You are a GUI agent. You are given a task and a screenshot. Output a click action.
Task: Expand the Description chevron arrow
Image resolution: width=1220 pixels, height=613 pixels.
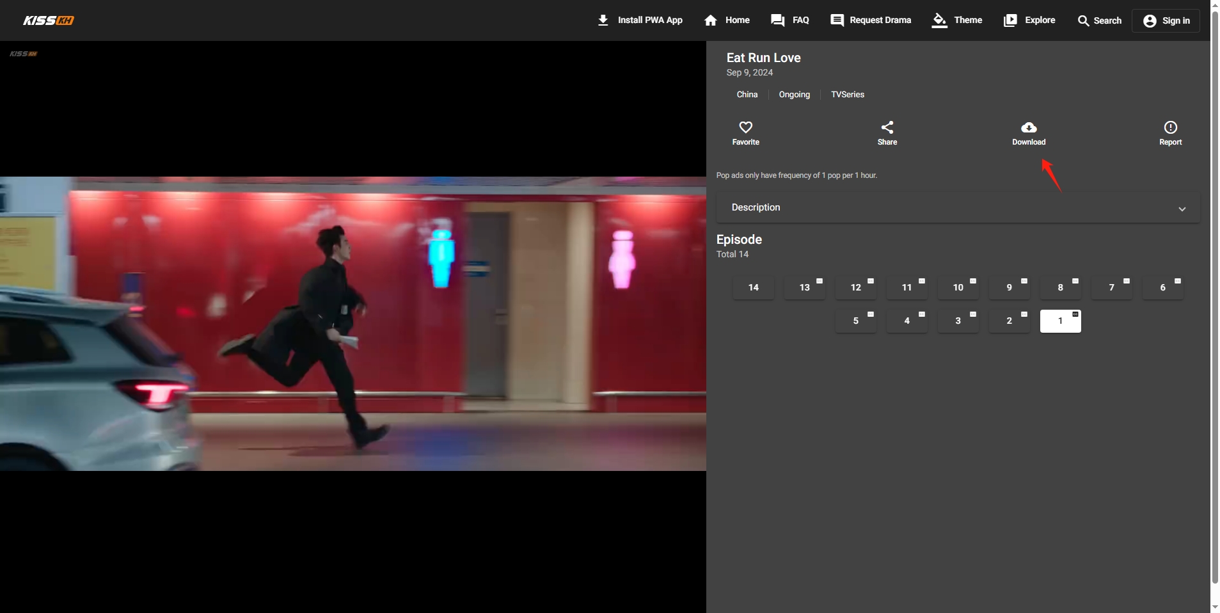1182,209
